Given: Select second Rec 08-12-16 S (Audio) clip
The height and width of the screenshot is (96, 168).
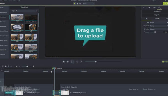Looking at the screenshot, I should [x=114, y=87].
